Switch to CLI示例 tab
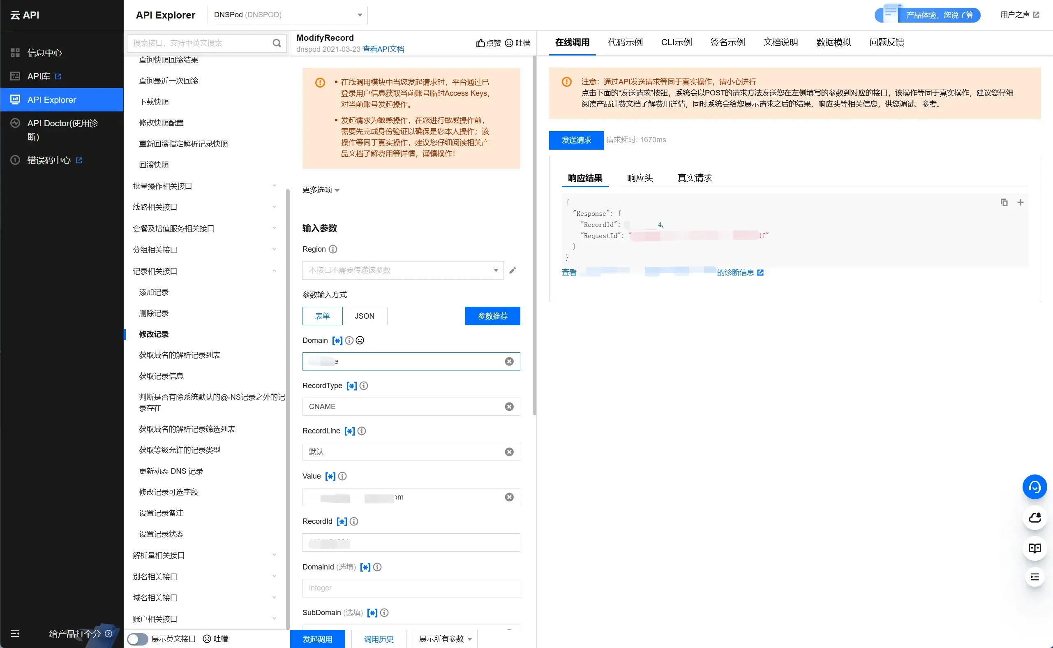The image size is (1053, 648). [677, 42]
